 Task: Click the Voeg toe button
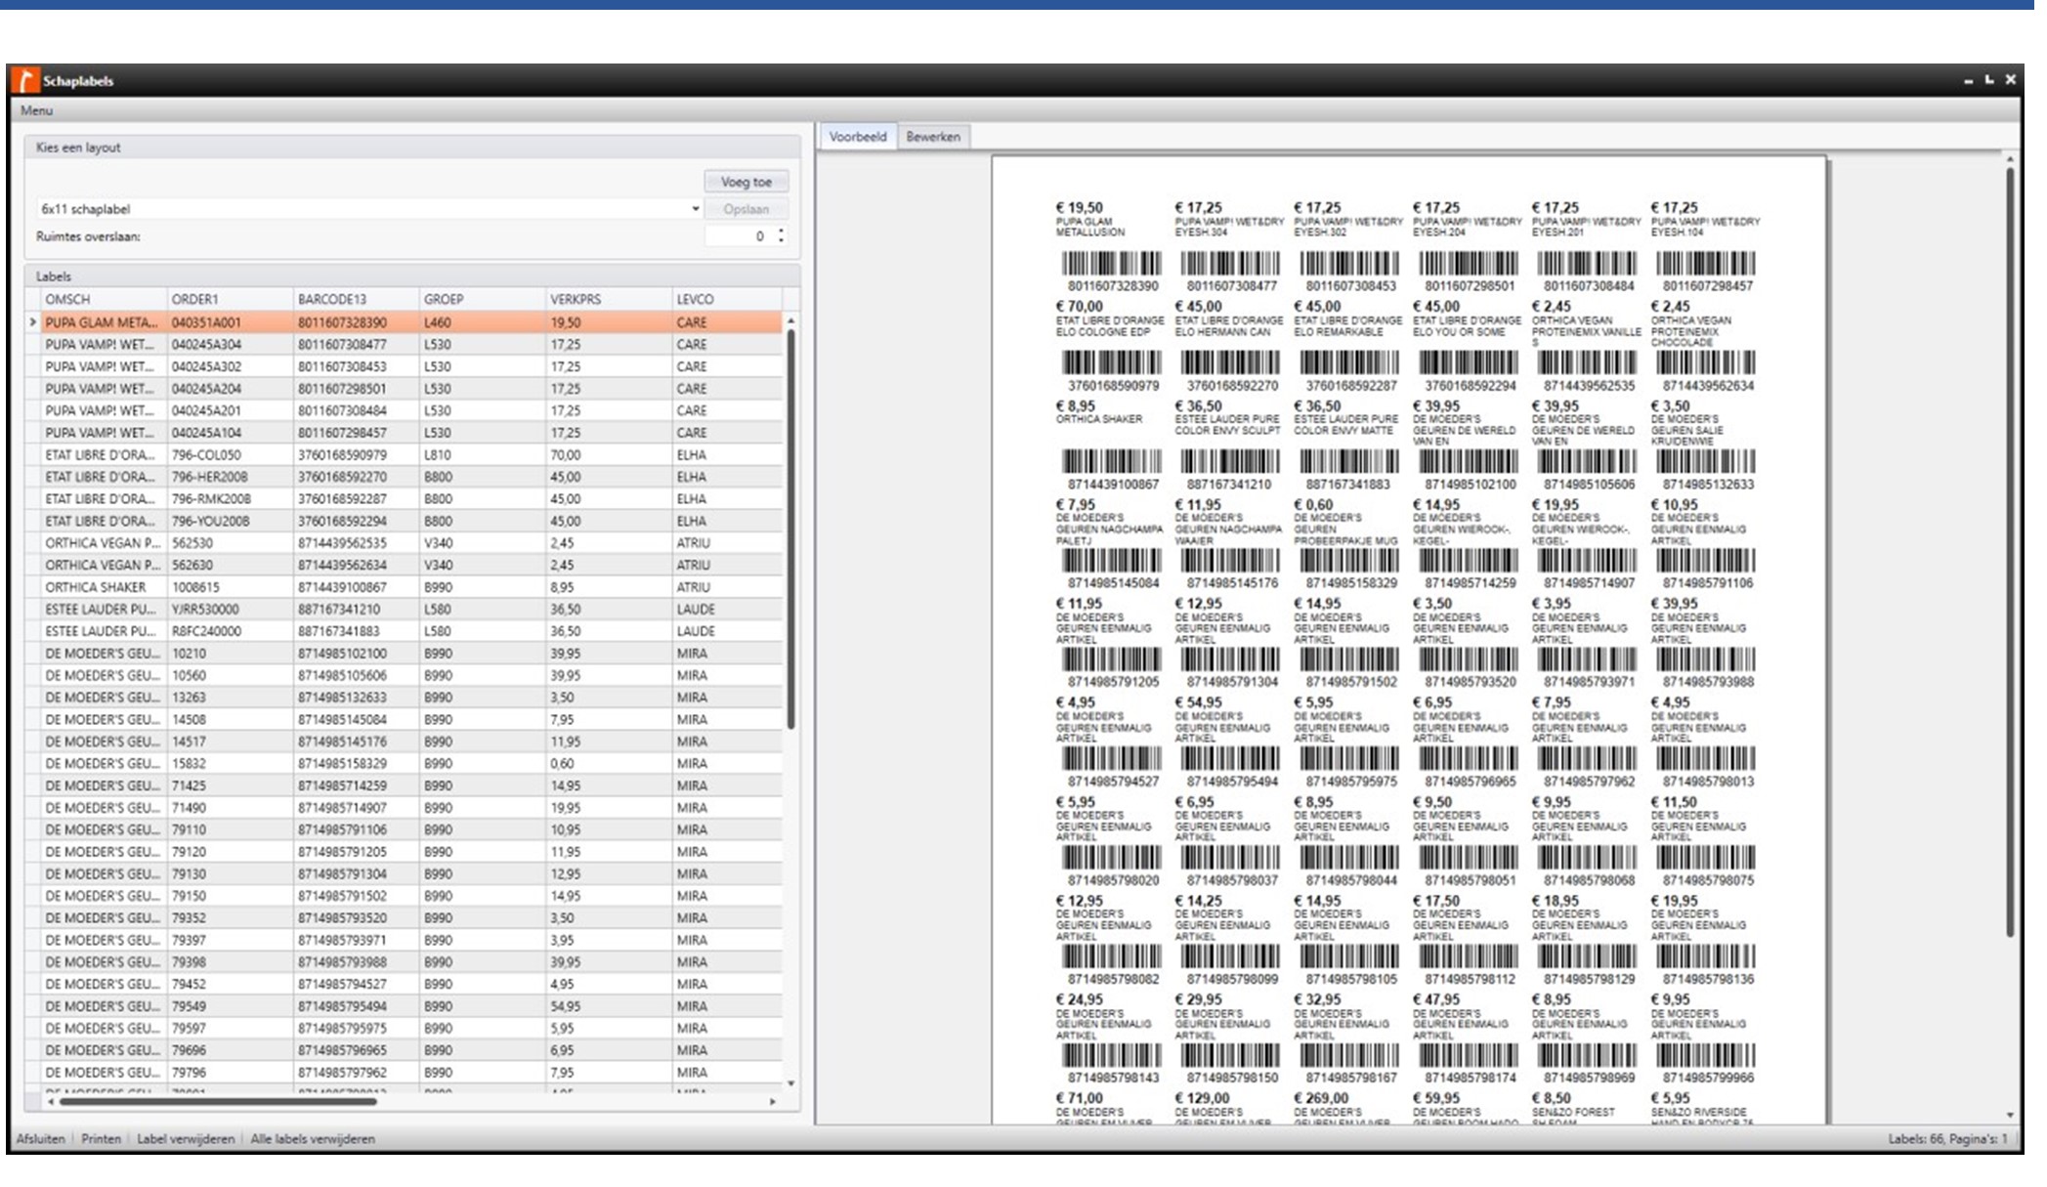746,182
